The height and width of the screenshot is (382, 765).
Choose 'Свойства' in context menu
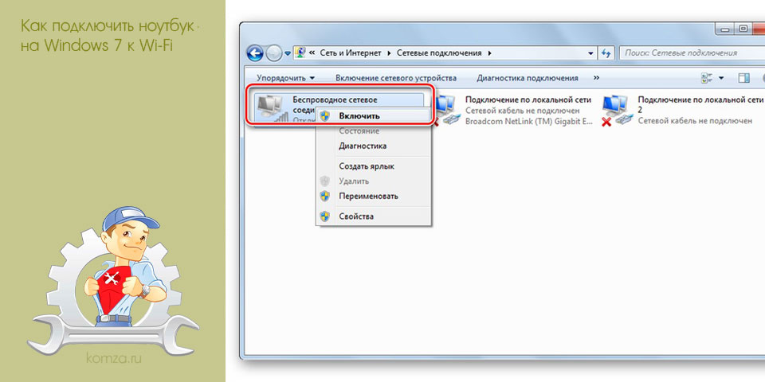(374, 216)
